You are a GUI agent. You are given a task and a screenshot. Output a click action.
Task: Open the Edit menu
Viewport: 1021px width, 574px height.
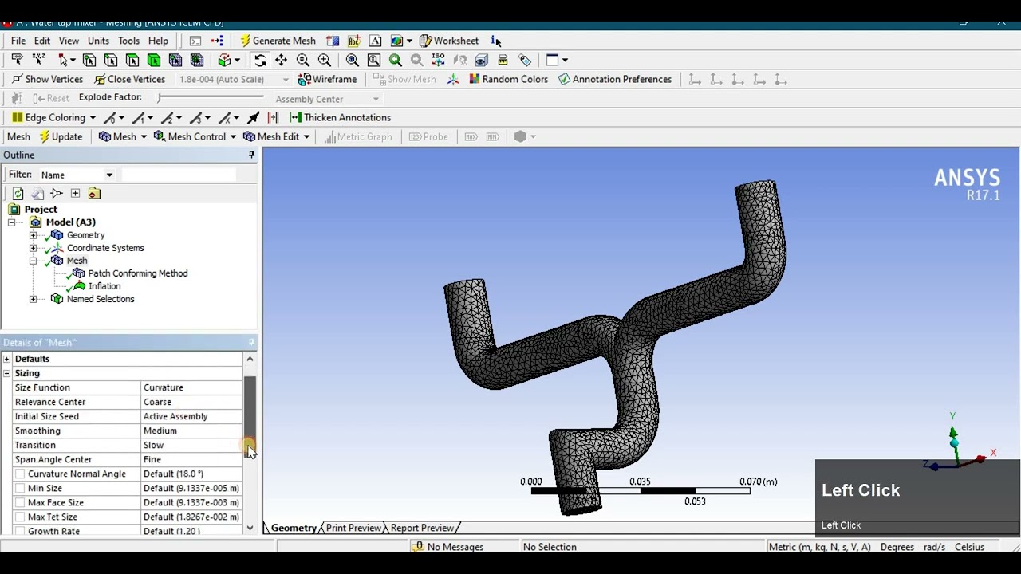[42, 41]
